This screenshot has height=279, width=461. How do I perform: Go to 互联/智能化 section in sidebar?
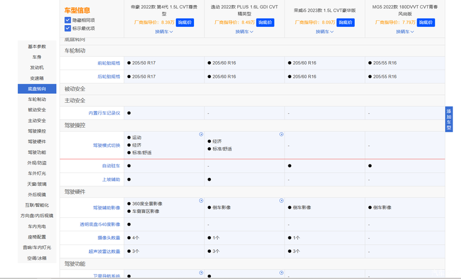pyautogui.click(x=37, y=205)
